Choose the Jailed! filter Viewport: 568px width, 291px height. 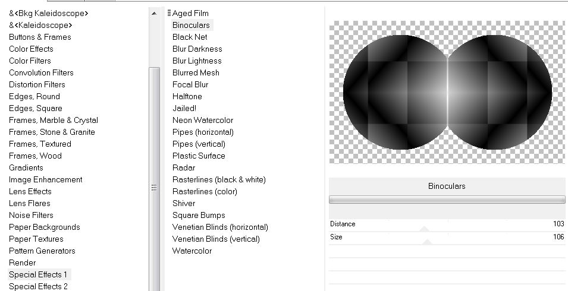(184, 109)
